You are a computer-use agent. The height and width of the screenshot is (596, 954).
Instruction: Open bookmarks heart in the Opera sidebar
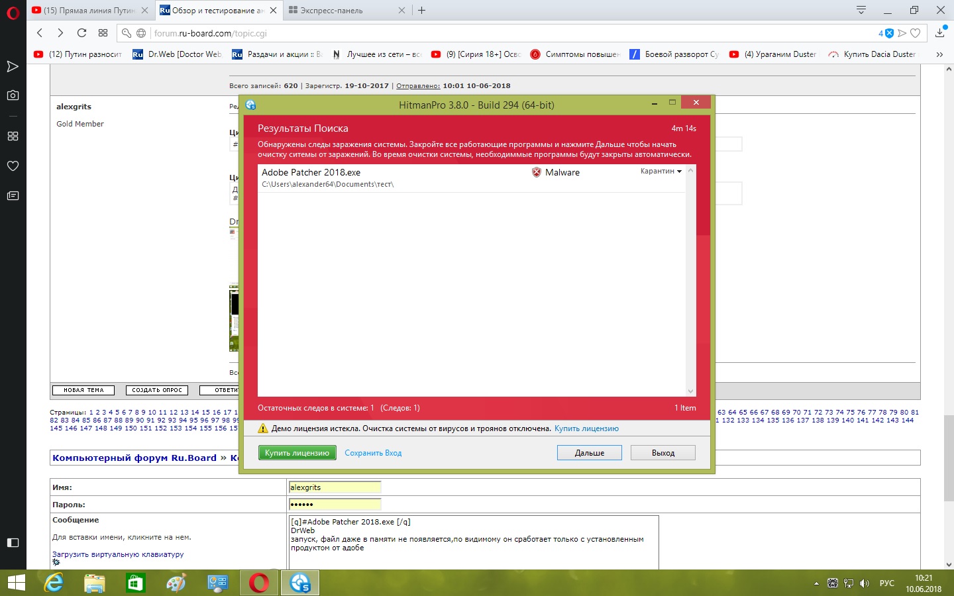click(x=13, y=166)
